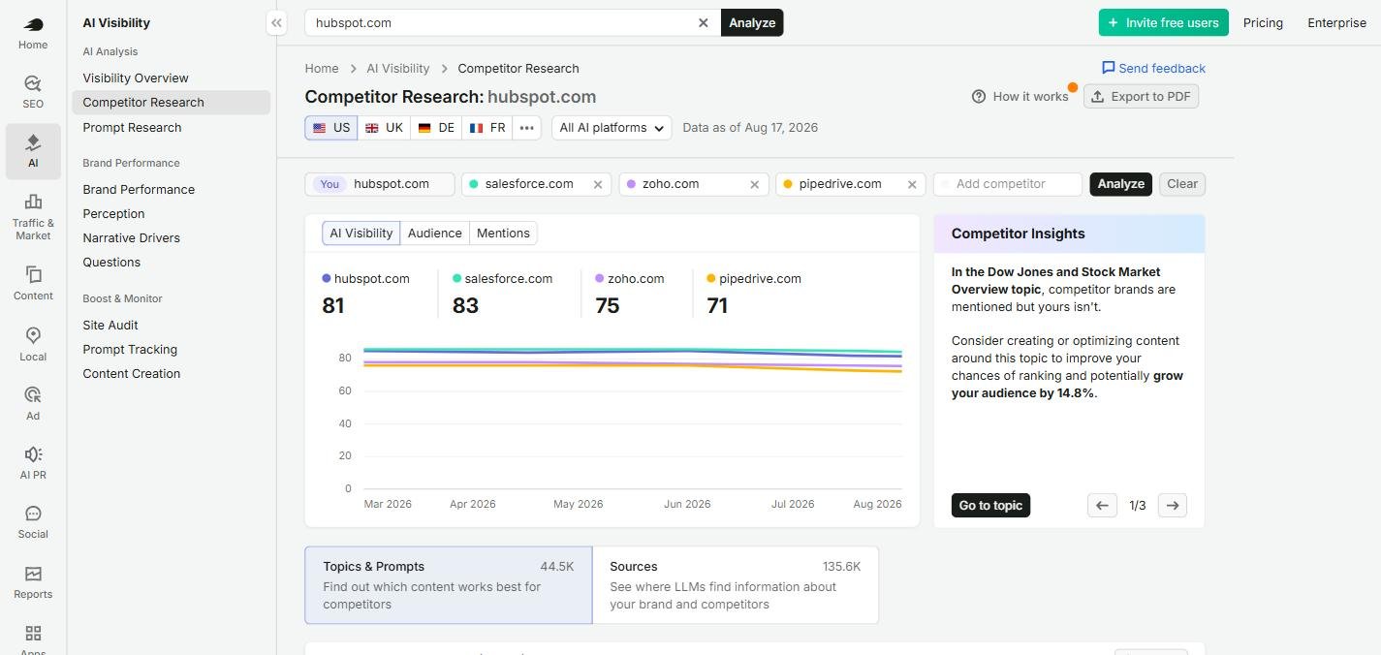Viewport: 1381px width, 655px height.
Task: Select the US country filter
Action: pyautogui.click(x=331, y=128)
